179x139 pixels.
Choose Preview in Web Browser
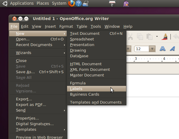(x=38, y=137)
